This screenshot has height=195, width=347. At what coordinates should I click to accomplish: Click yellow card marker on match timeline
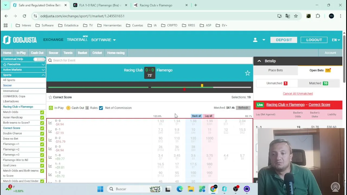202,86
